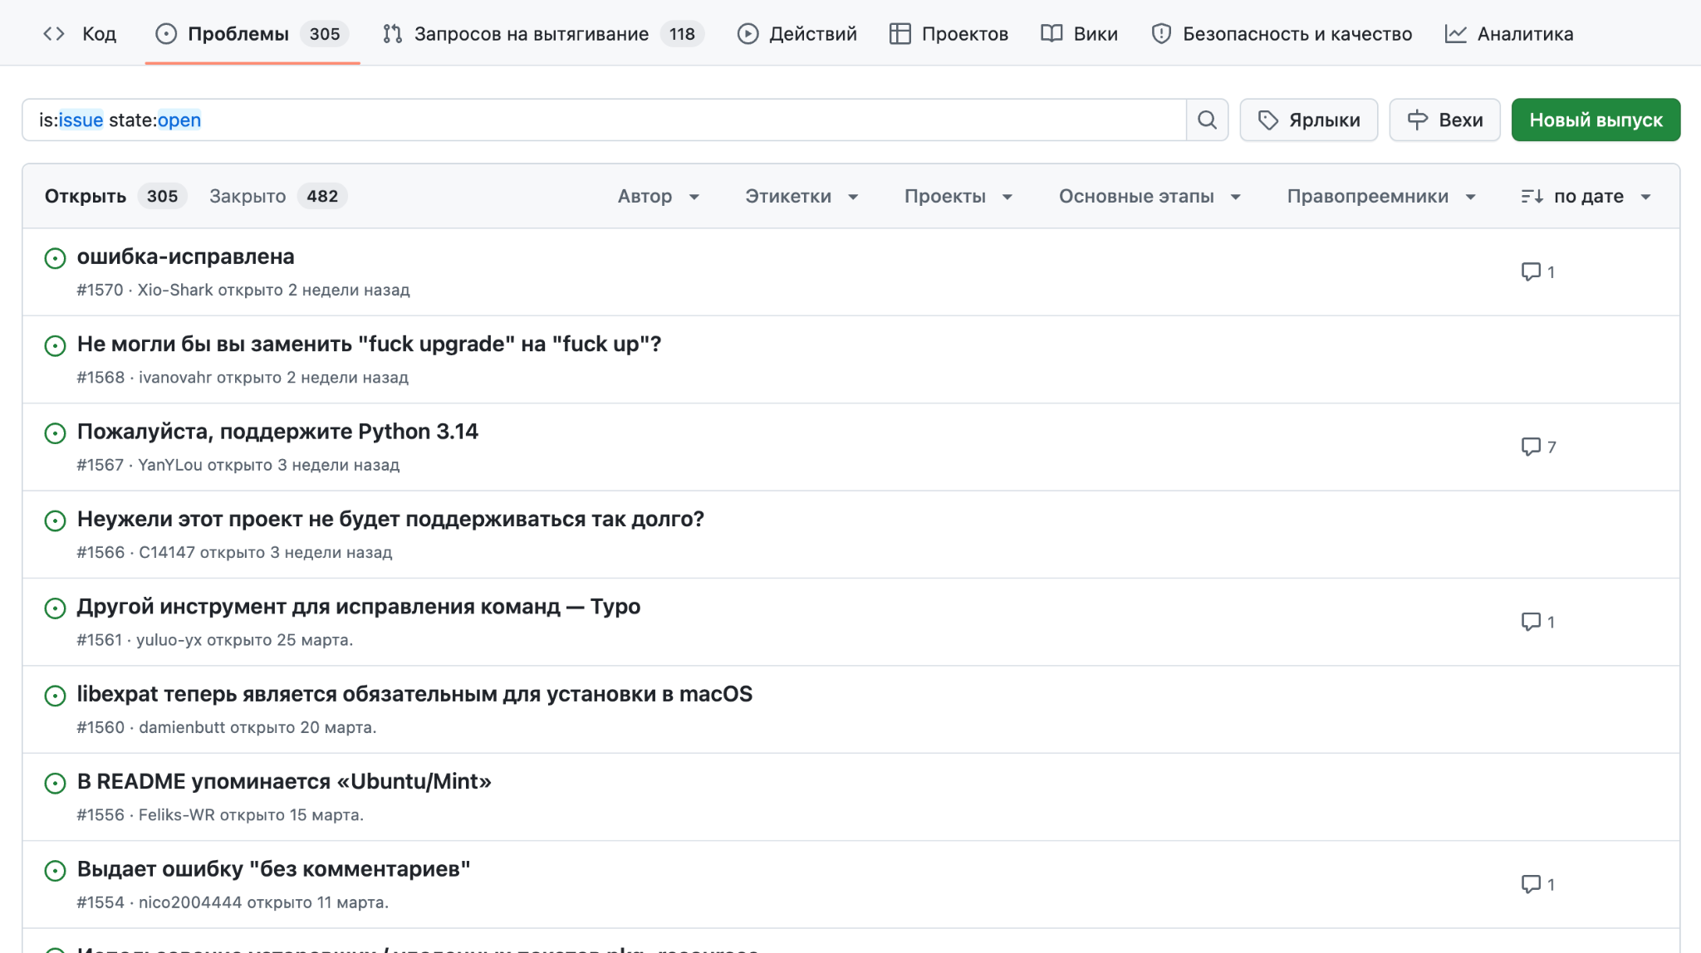Click the Новый выпуск button
This screenshot has width=1701, height=953.
click(x=1596, y=120)
